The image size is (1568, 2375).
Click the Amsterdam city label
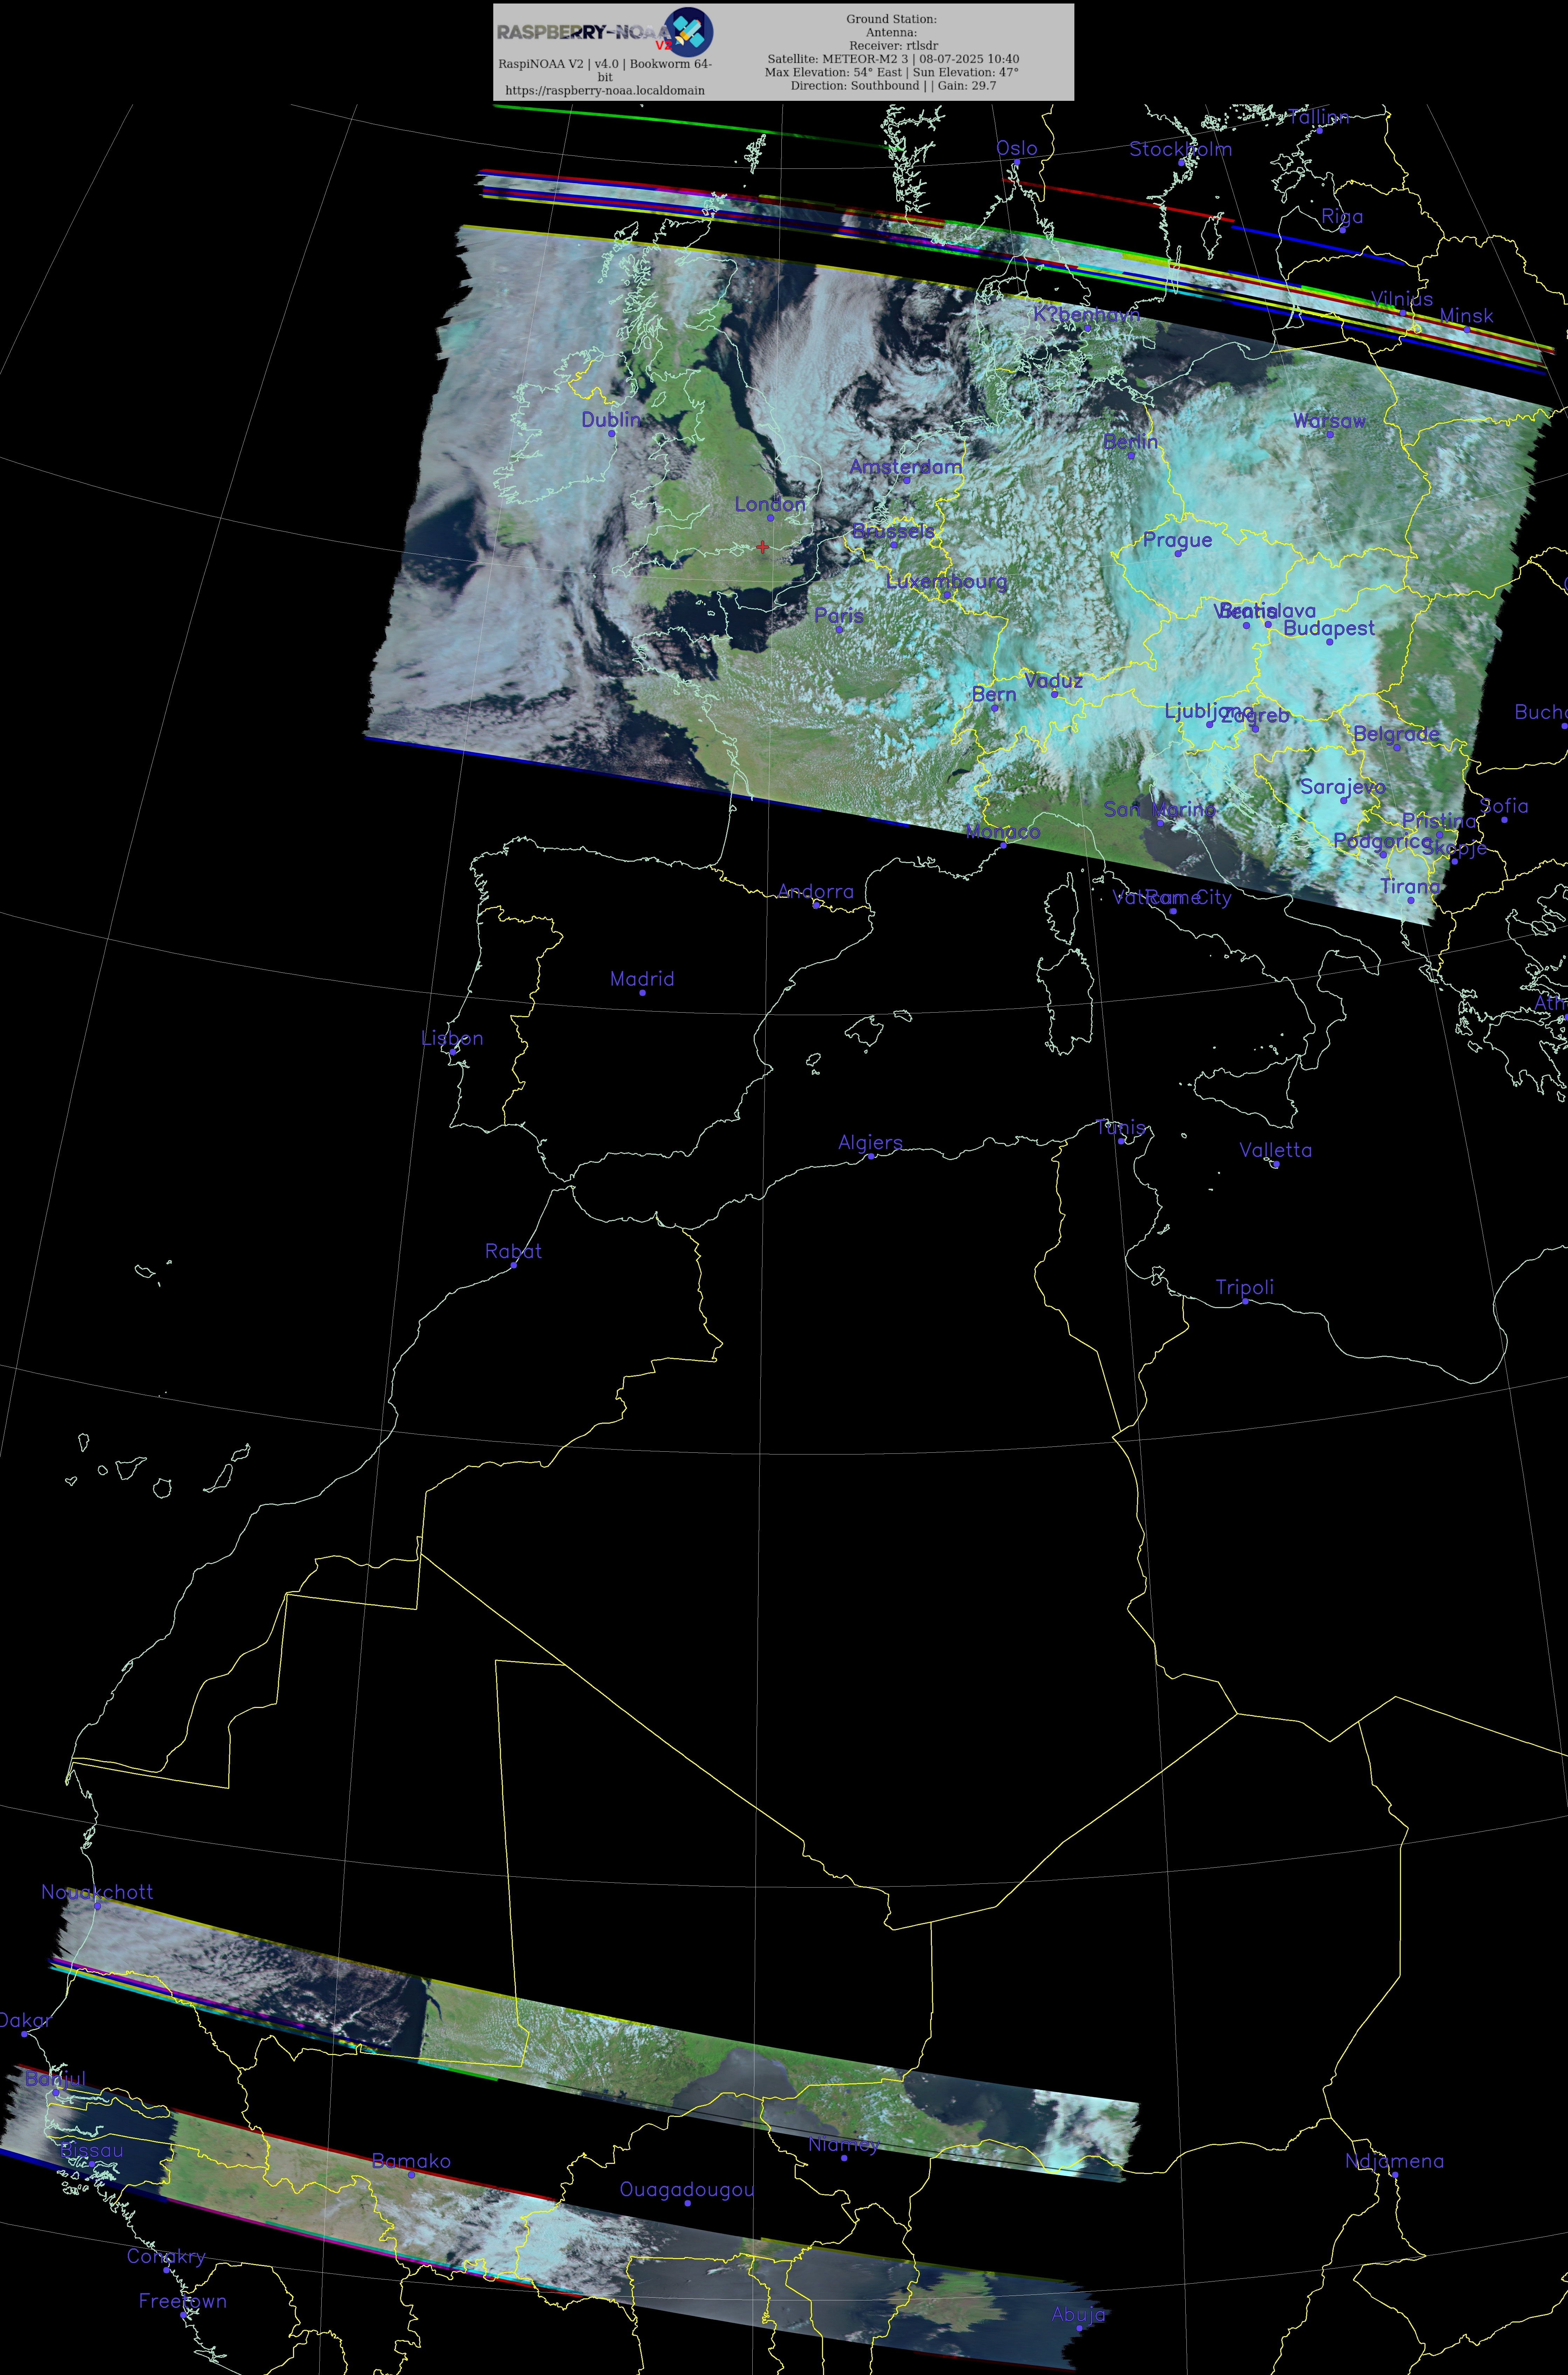click(906, 467)
